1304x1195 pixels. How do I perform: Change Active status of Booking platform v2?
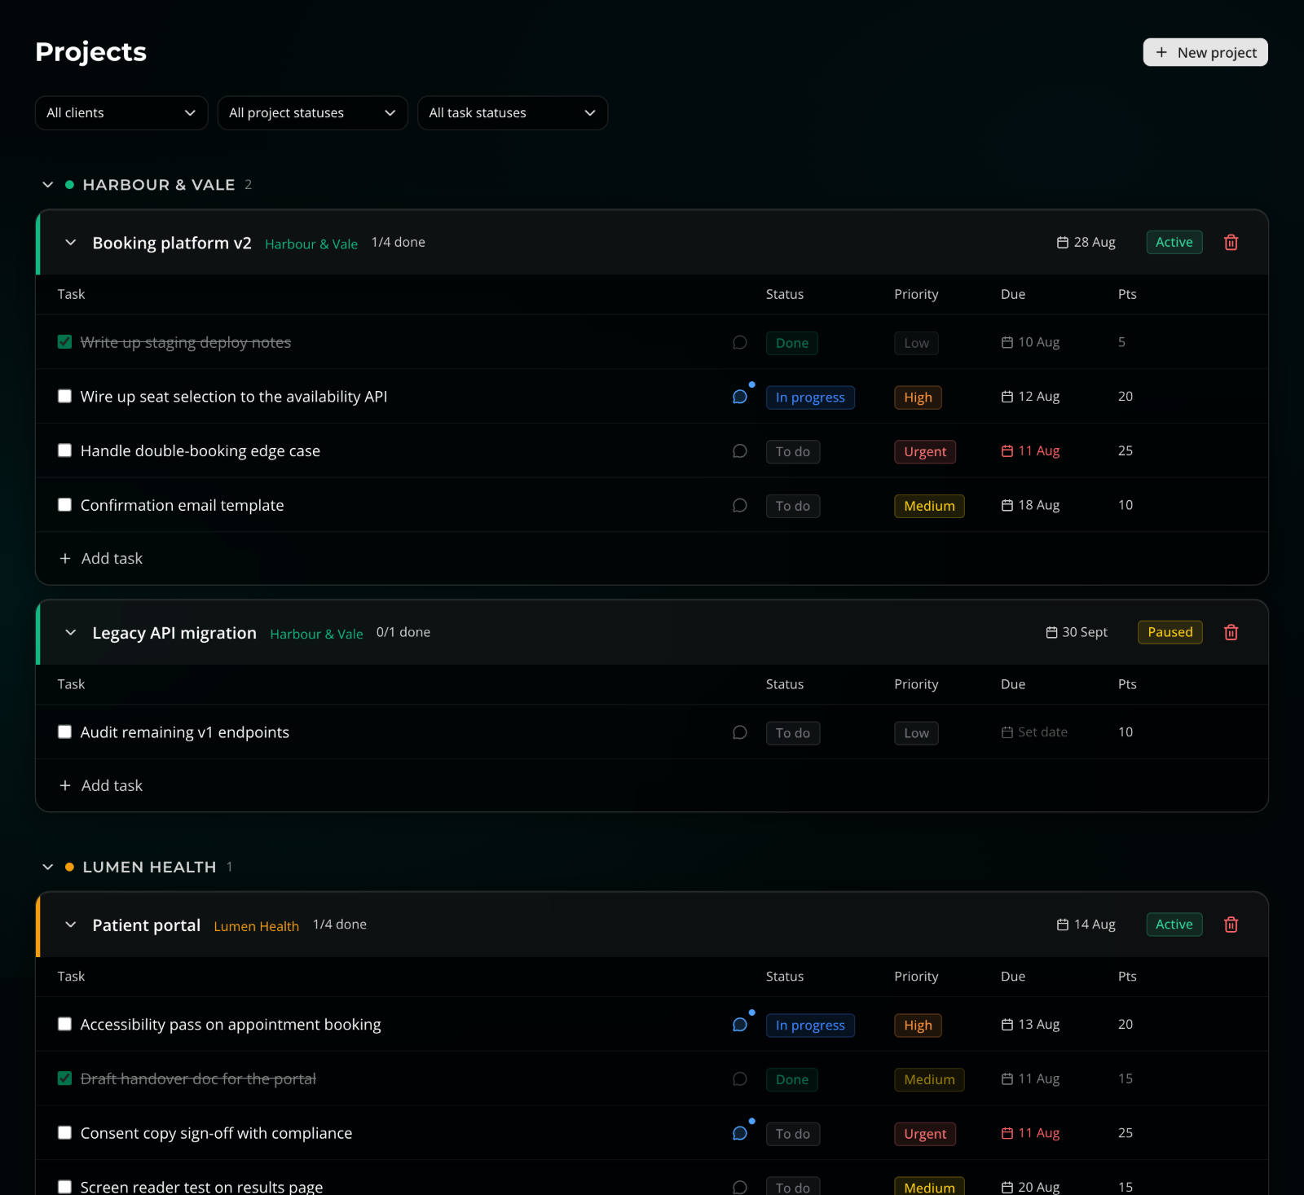point(1174,243)
